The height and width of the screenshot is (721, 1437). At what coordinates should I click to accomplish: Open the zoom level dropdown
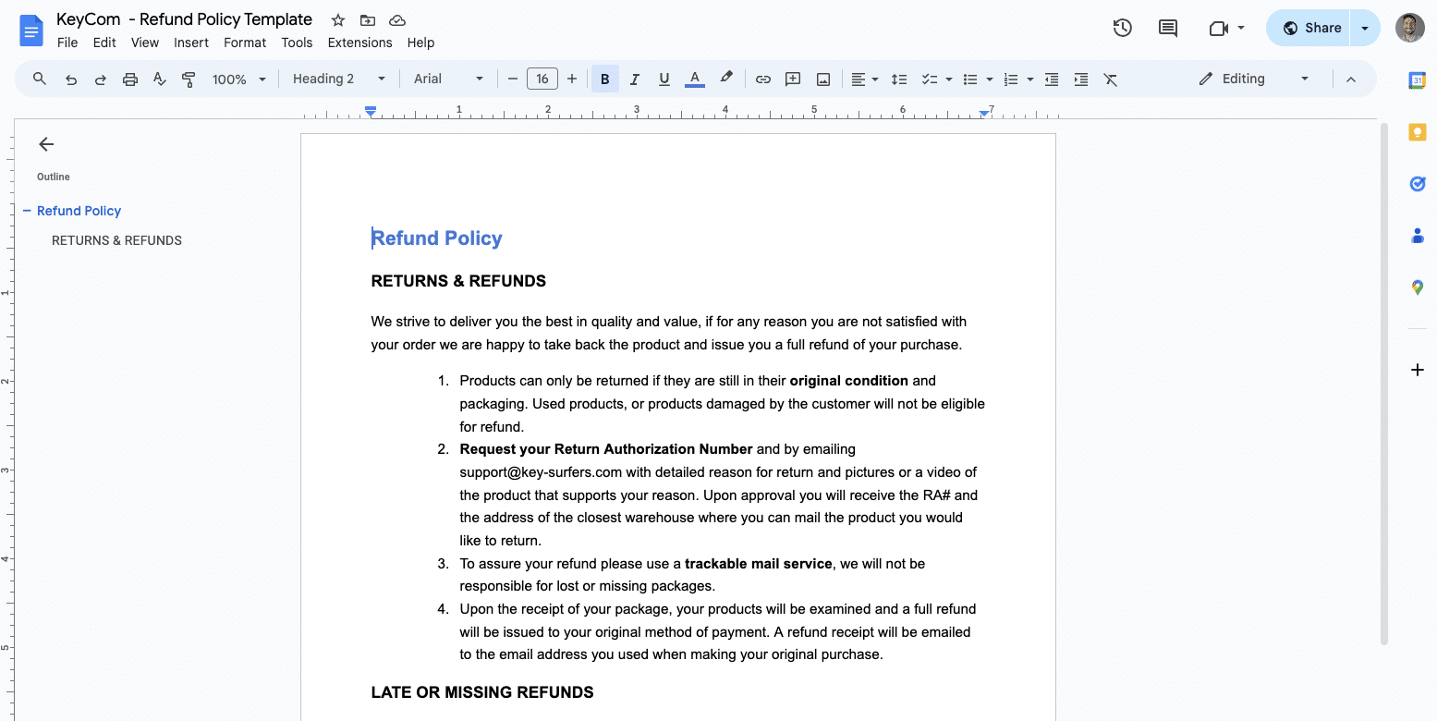point(237,79)
